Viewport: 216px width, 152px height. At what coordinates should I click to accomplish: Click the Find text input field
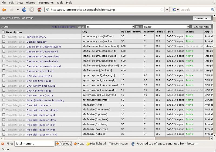tap(34, 144)
